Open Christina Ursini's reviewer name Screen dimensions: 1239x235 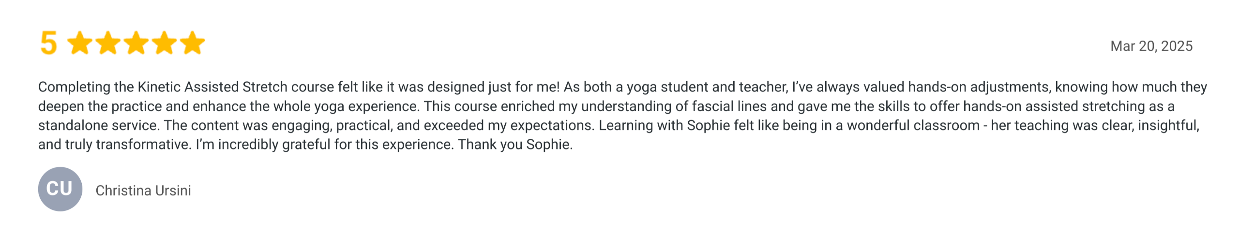(x=143, y=191)
